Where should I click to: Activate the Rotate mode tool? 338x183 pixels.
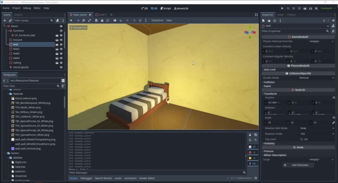point(84,20)
